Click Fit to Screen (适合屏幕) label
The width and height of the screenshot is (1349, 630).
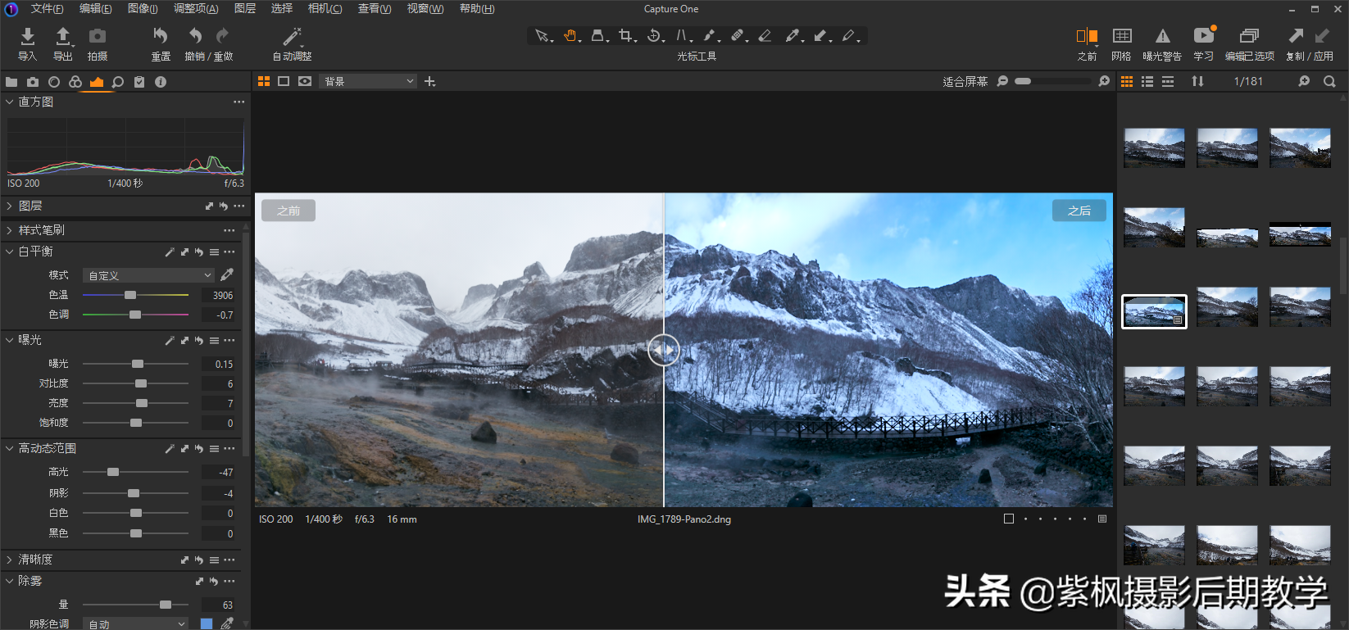pos(965,81)
